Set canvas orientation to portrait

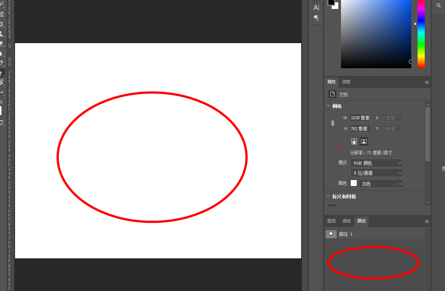coord(354,141)
